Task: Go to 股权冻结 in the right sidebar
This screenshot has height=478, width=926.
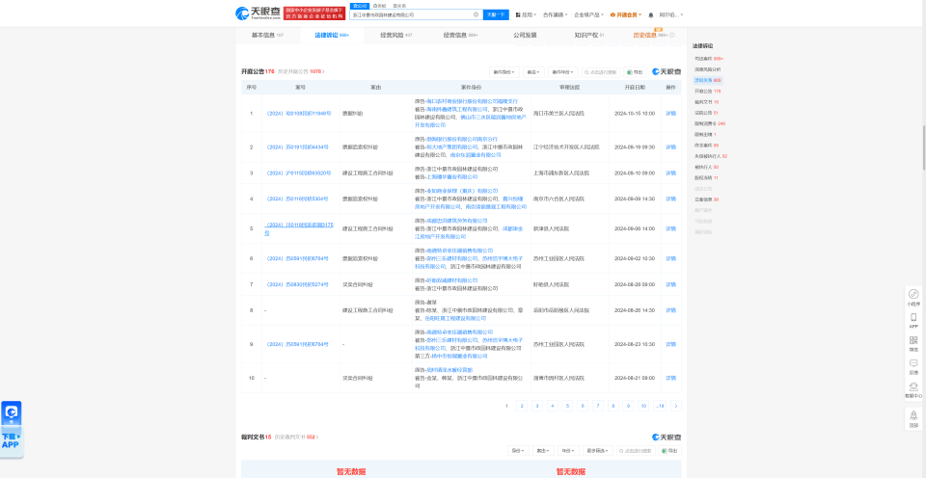Action: coord(706,177)
